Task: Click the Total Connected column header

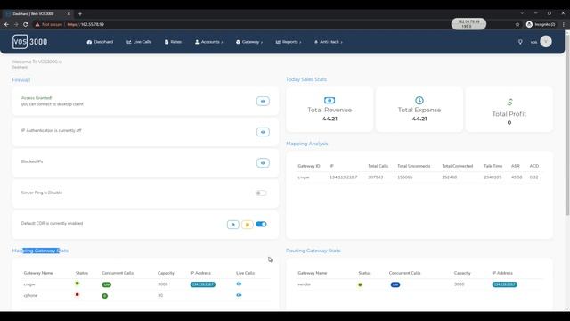Action: pos(457,166)
